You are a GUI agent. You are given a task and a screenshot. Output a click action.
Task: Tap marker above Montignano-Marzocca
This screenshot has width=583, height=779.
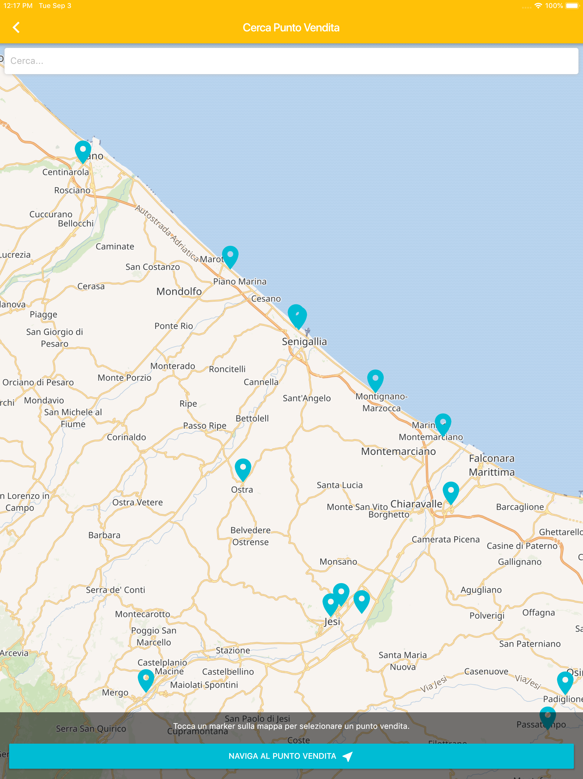[x=375, y=380]
